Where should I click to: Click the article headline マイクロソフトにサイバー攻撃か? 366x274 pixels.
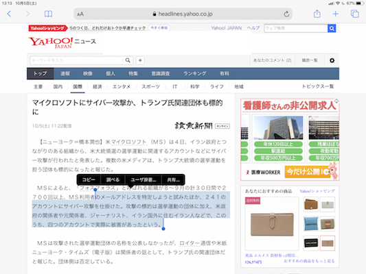click(127, 107)
